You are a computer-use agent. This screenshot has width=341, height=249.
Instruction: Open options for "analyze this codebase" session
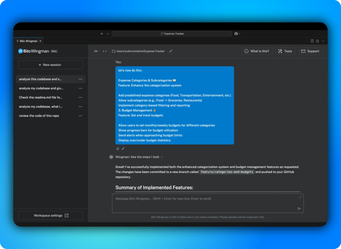pyautogui.click(x=80, y=79)
